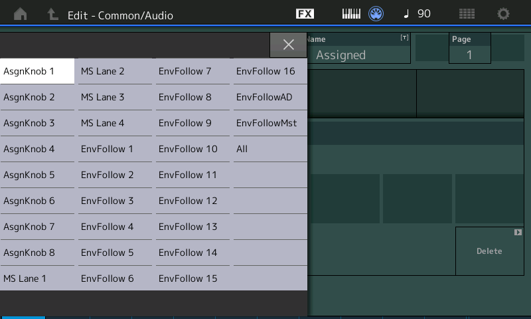This screenshot has width=531, height=319.
Task: Go to the Home screen icon
Action: pos(20,14)
